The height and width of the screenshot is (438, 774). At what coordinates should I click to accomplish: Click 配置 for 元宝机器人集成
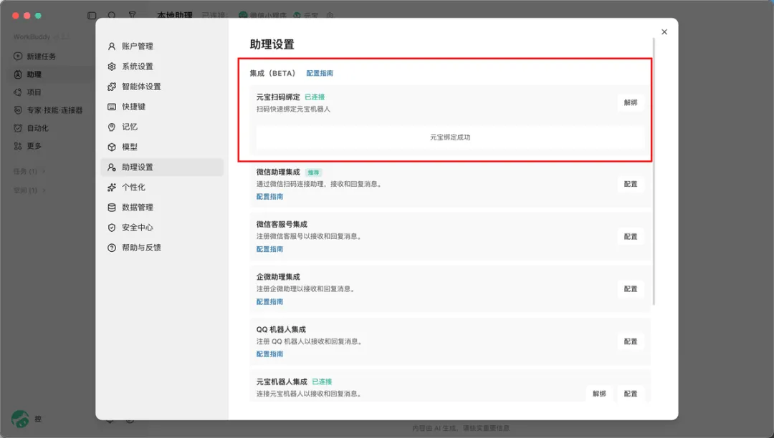(631, 394)
